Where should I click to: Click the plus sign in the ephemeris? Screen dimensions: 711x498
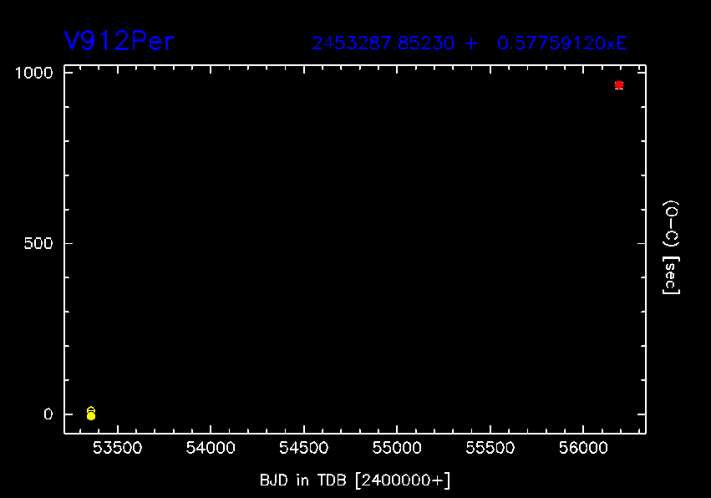[x=472, y=43]
